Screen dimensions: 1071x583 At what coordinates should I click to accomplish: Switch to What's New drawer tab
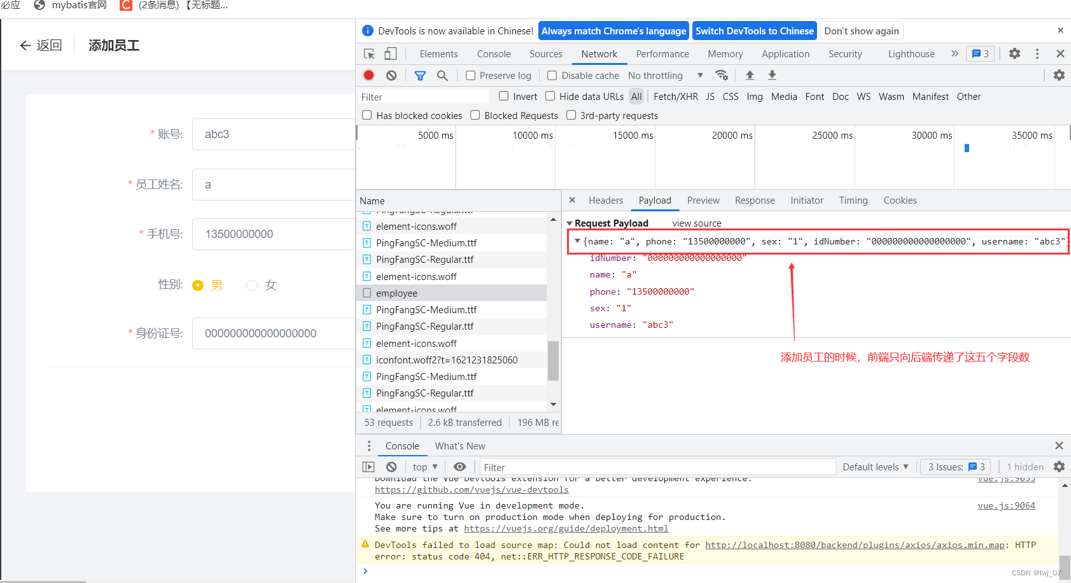[x=460, y=446]
